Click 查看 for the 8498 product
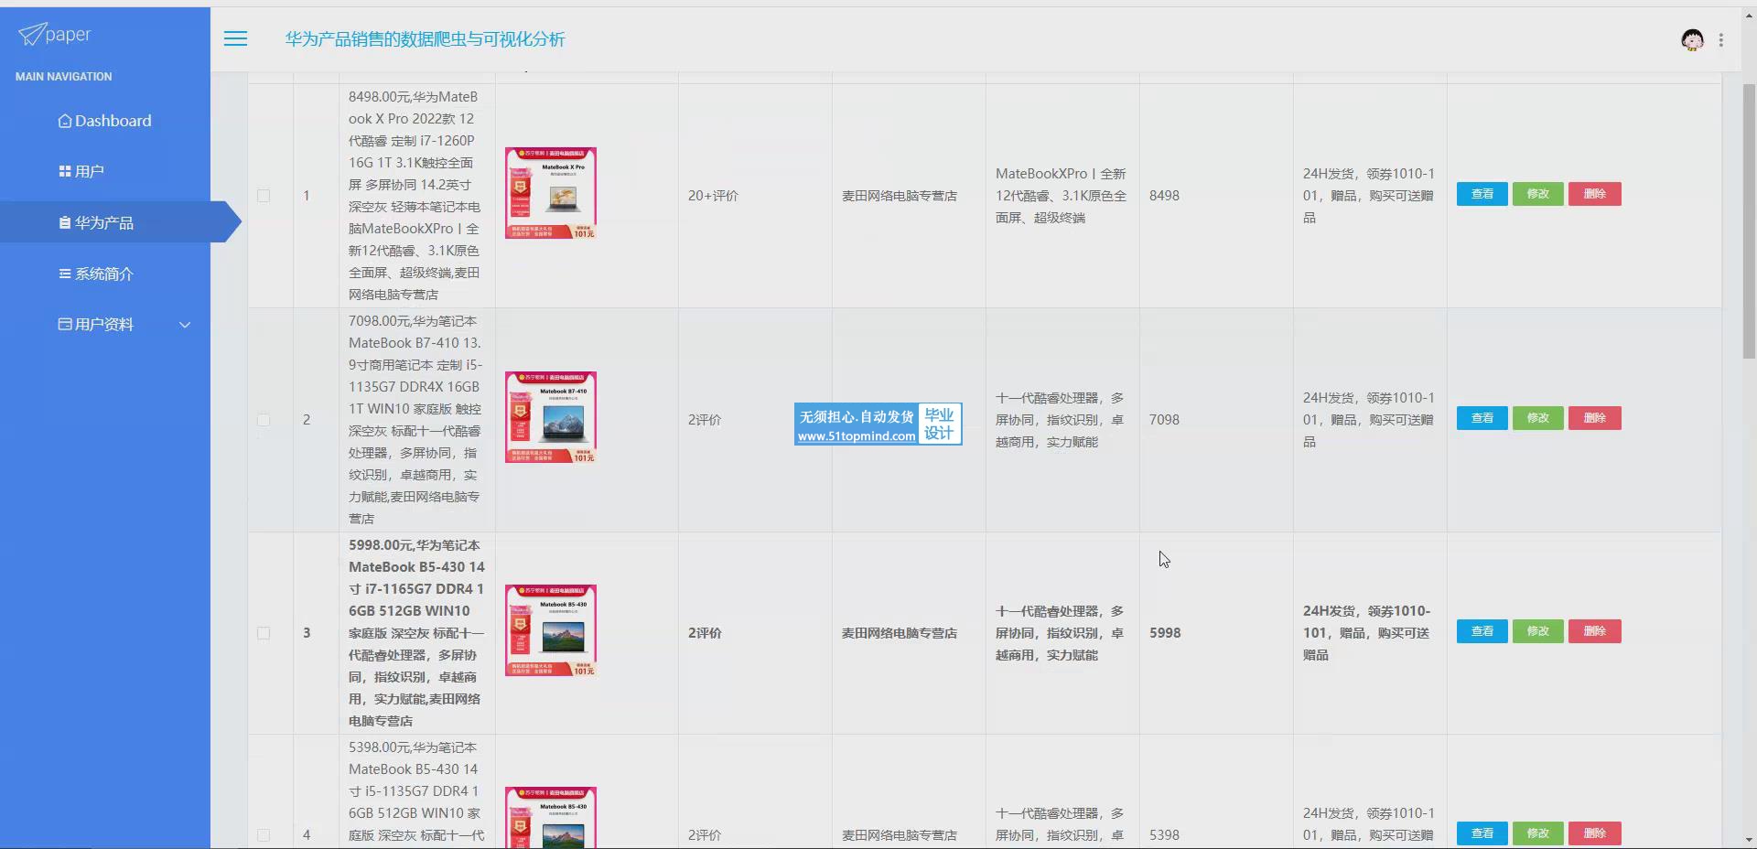This screenshot has height=849, width=1757. 1482,194
